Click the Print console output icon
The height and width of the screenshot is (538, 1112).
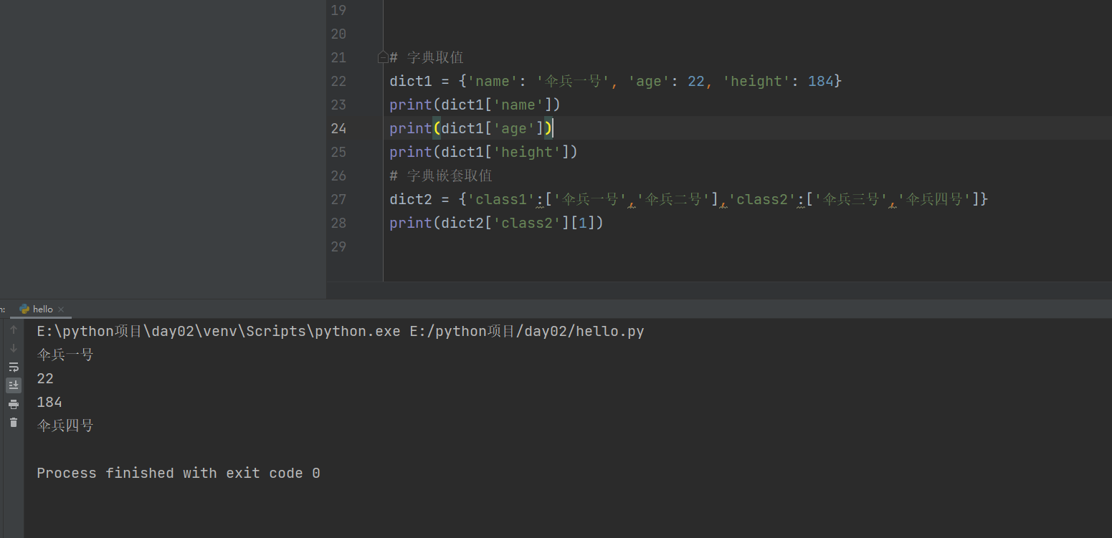click(x=13, y=404)
